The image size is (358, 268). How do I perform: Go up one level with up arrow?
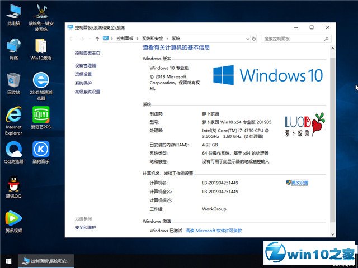[97, 39]
